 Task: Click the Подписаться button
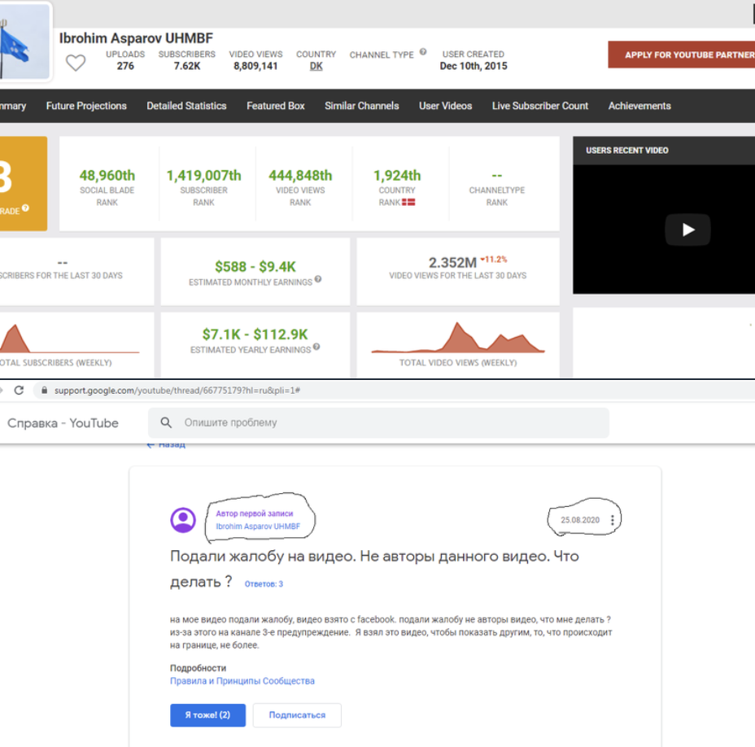point(297,715)
